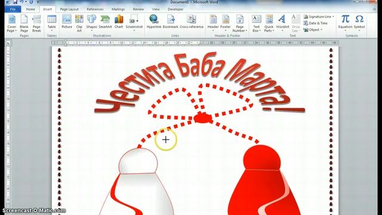Switch to the View tab
382x215 pixels.
click(156, 10)
